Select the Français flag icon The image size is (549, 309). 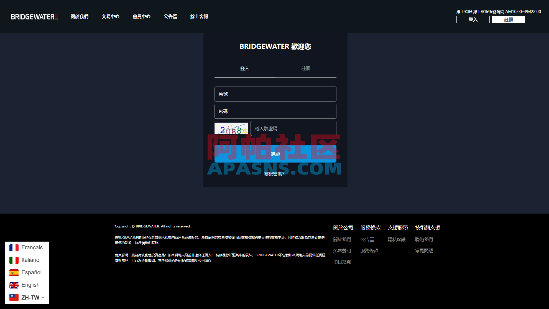point(14,247)
